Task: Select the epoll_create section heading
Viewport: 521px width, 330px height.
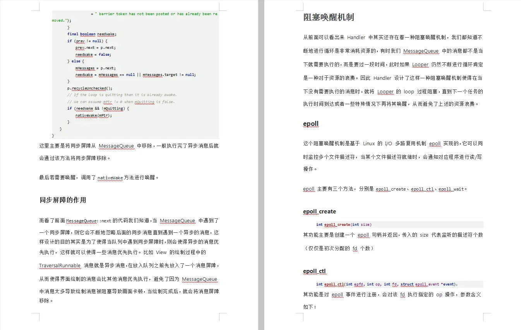Action: point(319,211)
